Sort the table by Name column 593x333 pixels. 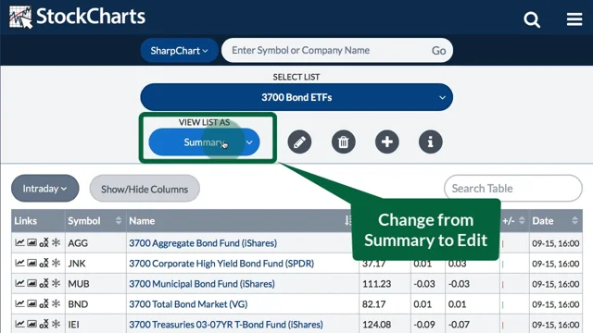pyautogui.click(x=242, y=220)
